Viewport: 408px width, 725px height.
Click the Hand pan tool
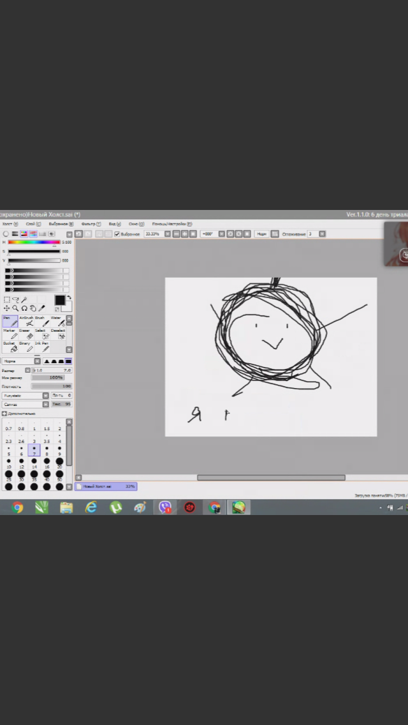coord(33,308)
